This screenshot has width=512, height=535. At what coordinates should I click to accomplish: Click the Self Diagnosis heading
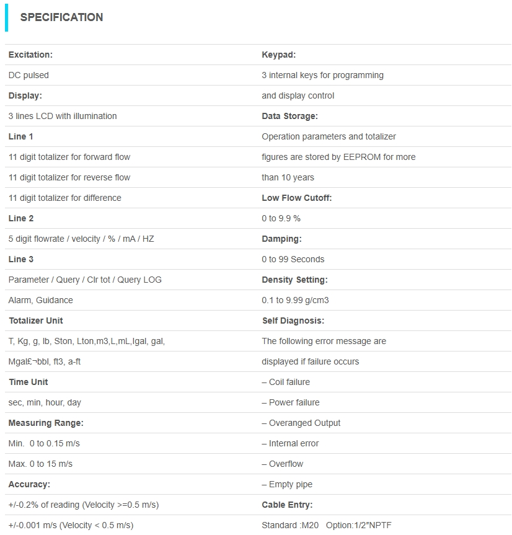293,321
